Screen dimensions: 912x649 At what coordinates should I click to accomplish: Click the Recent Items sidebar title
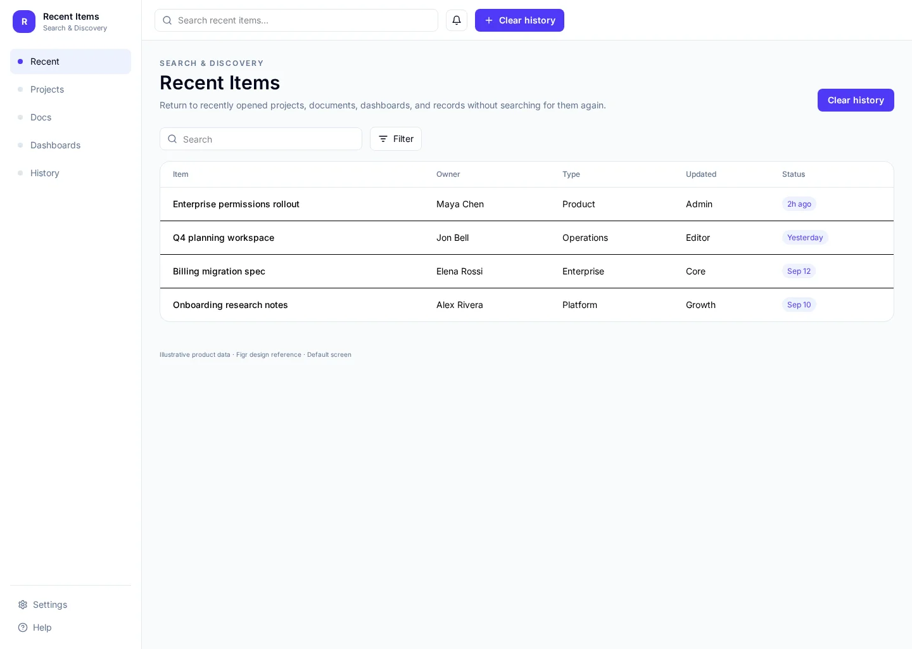pyautogui.click(x=71, y=16)
